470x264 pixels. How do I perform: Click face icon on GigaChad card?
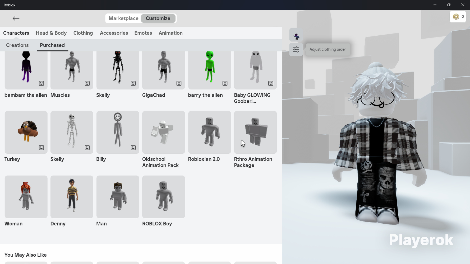click(179, 83)
